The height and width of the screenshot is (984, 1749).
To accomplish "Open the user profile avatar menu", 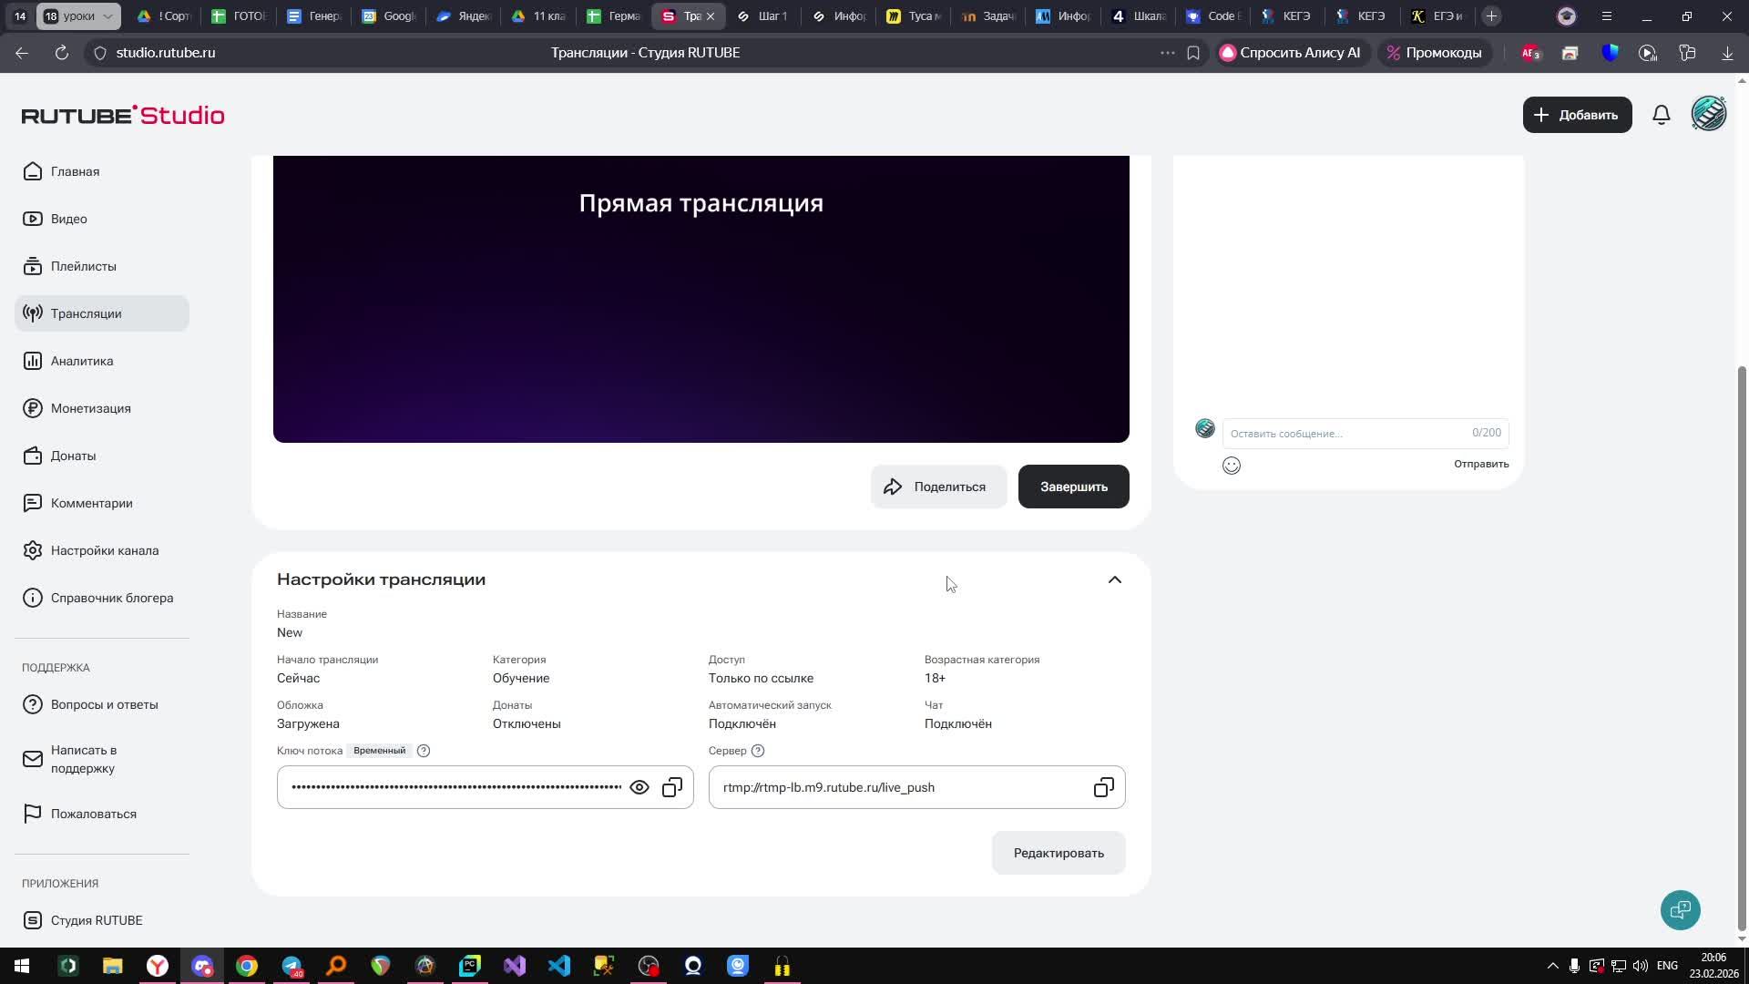I will click(x=1708, y=115).
